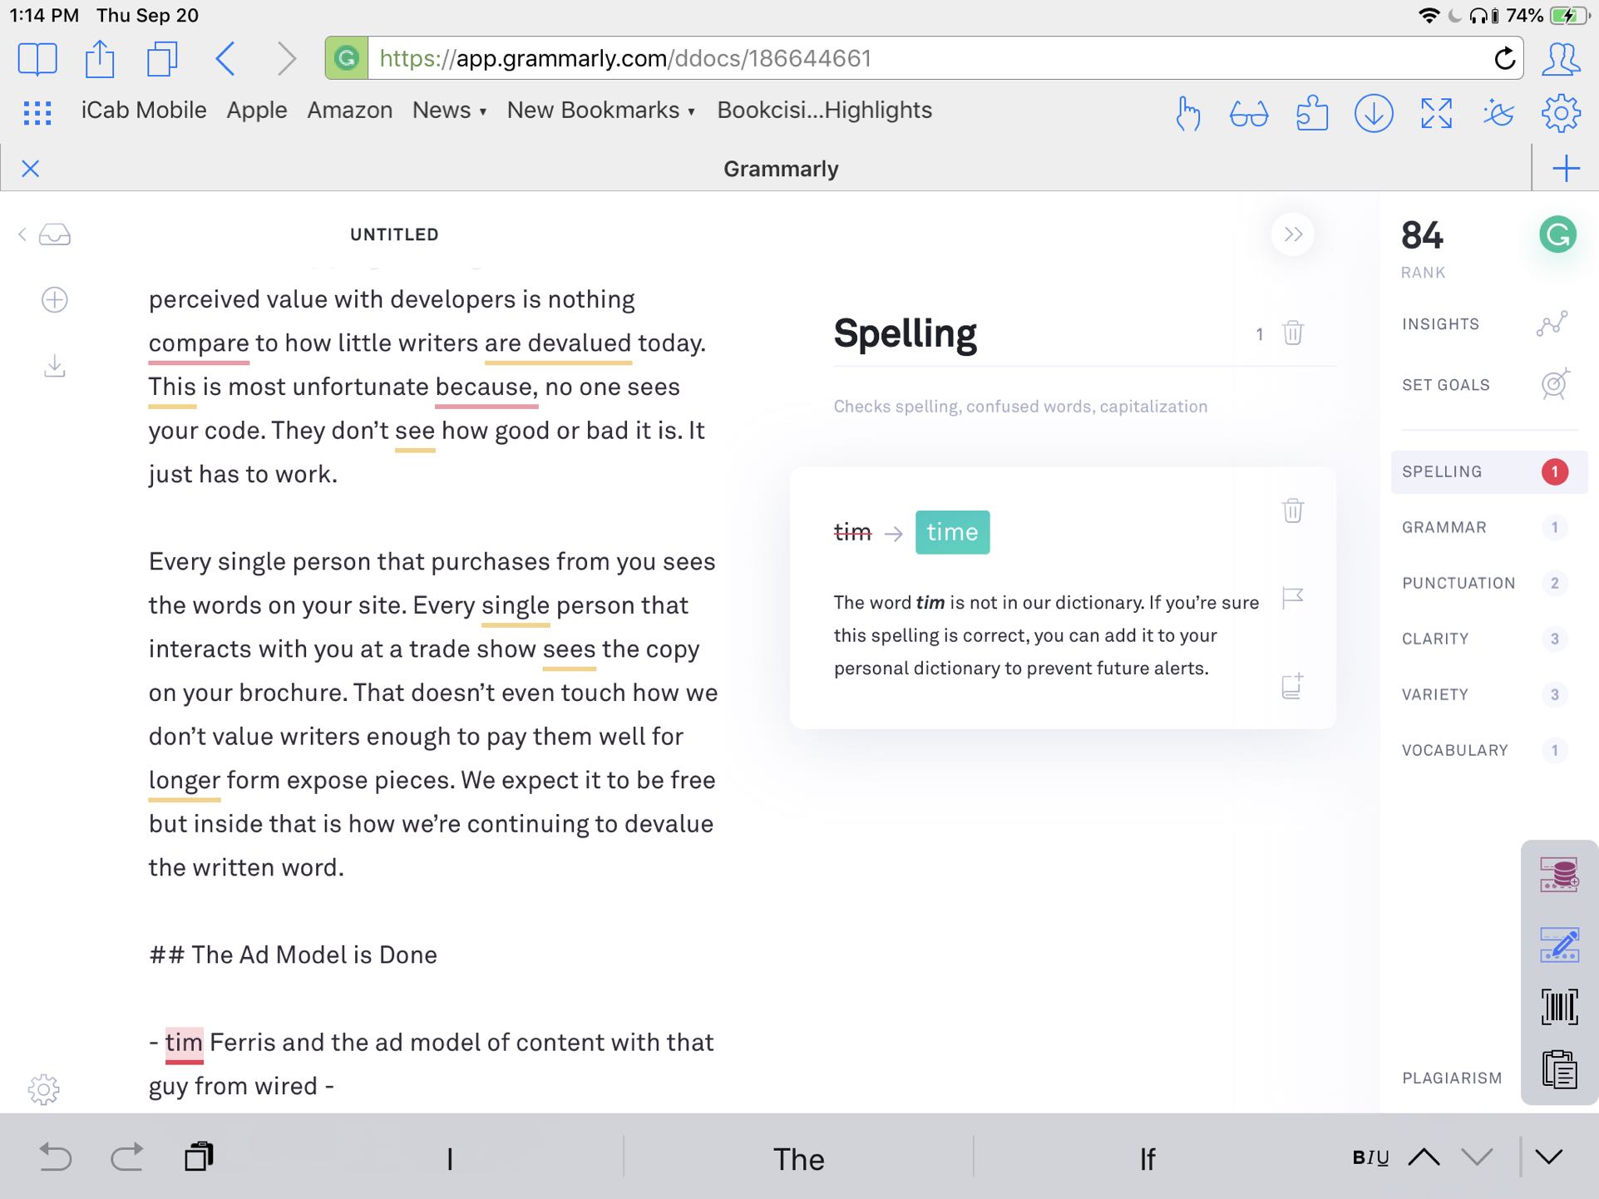Screen dimensions: 1599x1199
Task: Open the Plagiarism checker
Action: coord(1452,1078)
